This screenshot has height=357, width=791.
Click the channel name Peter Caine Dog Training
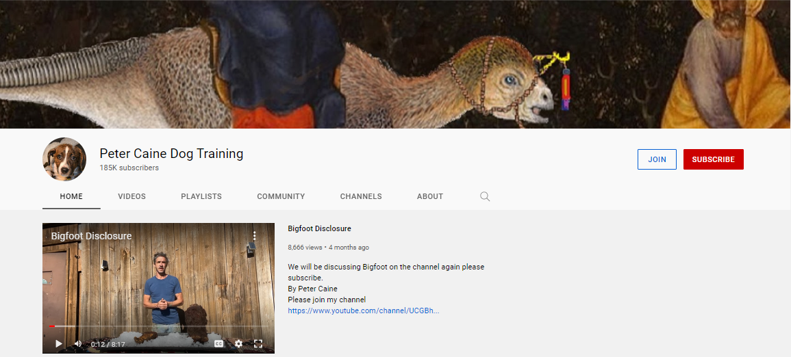point(171,154)
